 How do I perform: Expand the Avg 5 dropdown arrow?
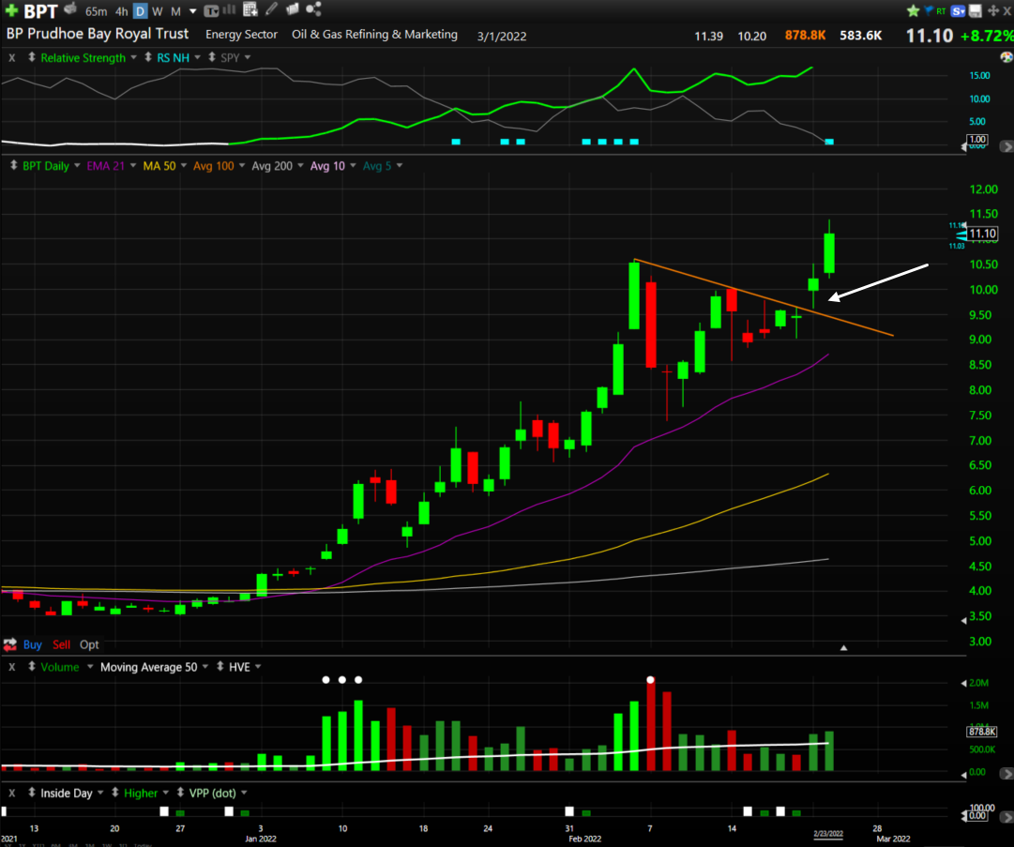click(400, 166)
